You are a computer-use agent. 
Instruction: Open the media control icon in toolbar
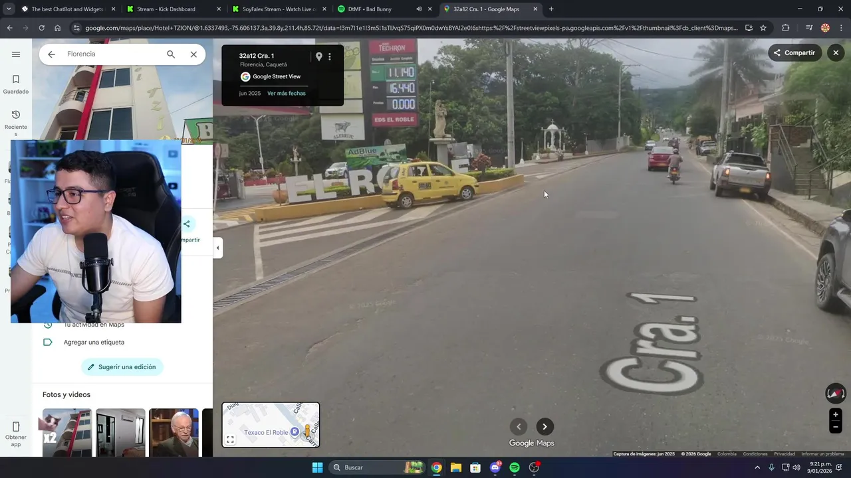click(x=808, y=28)
